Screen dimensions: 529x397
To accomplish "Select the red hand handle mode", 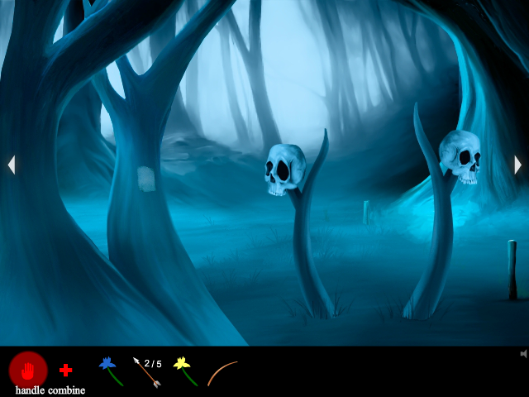I will click(28, 370).
